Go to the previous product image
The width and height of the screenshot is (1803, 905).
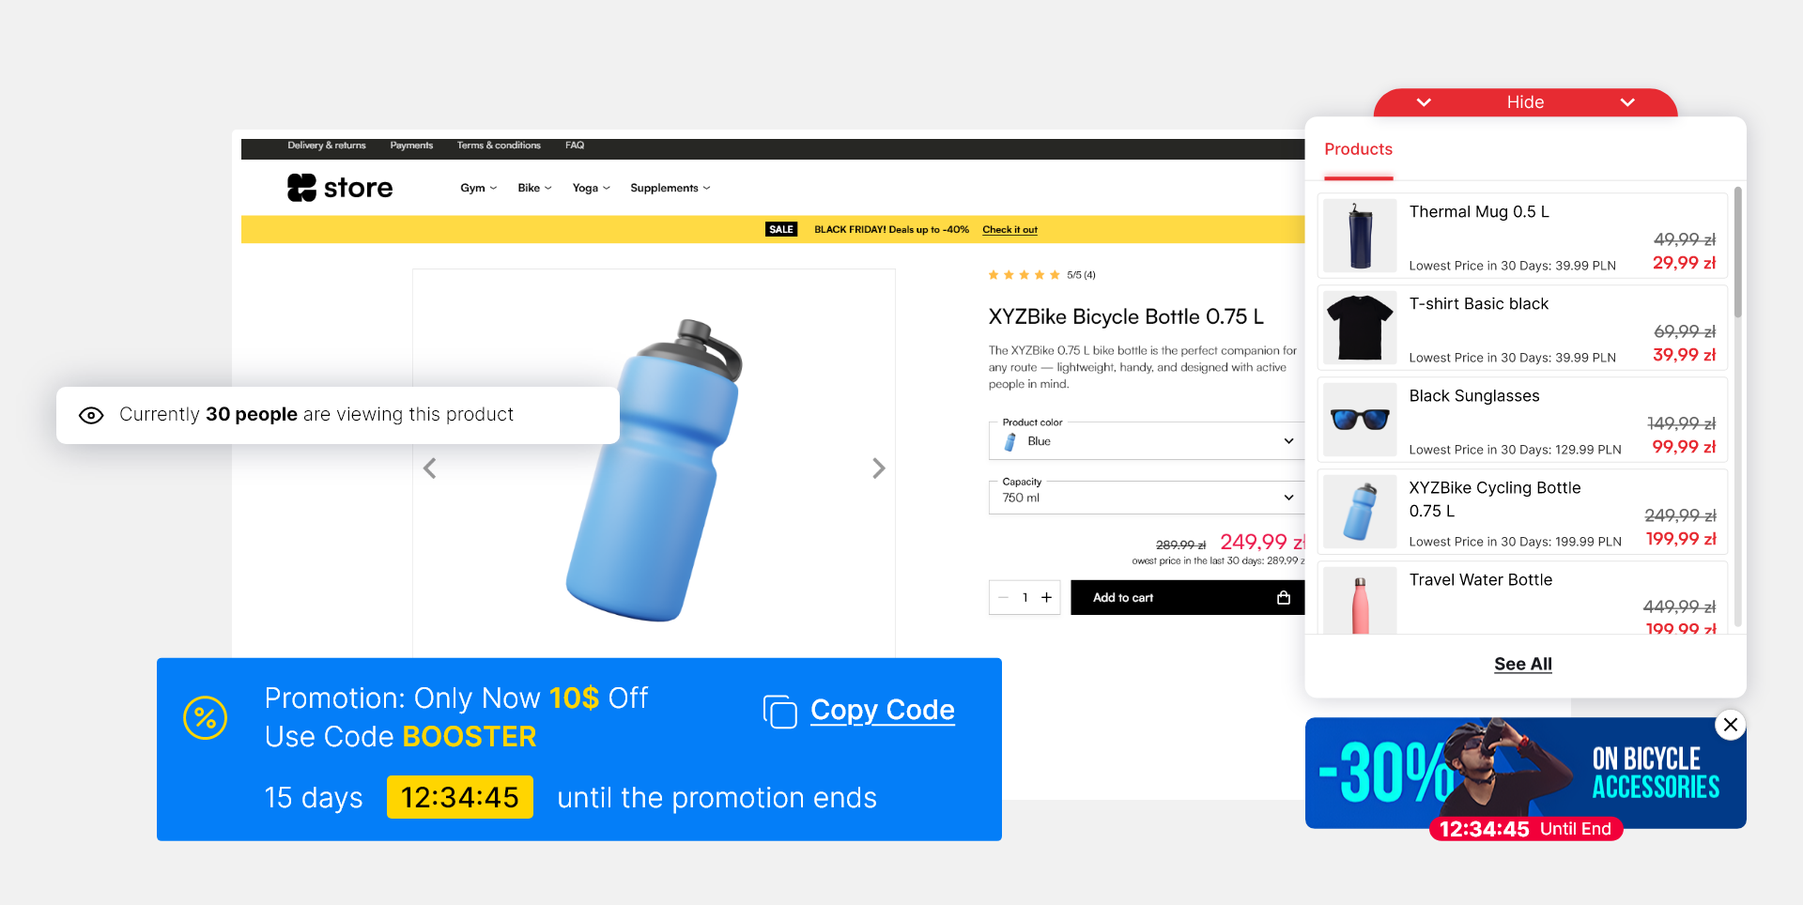430,468
